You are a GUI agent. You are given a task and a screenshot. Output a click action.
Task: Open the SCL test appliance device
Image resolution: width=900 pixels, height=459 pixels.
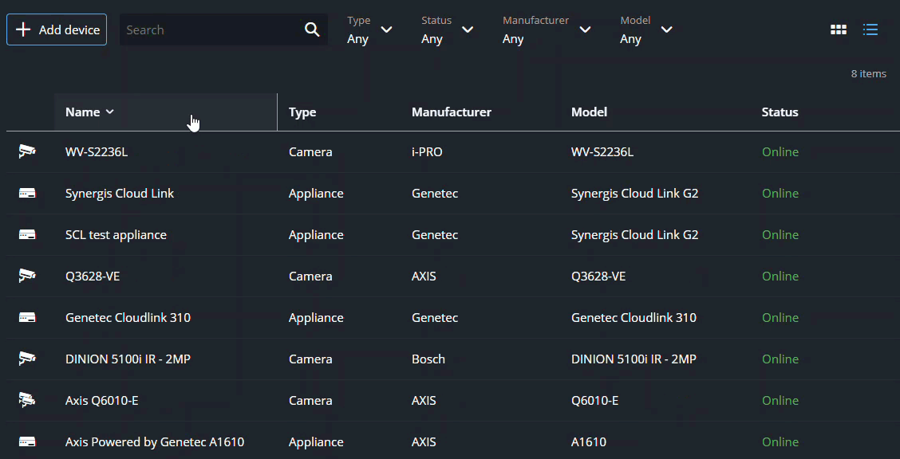[x=116, y=235]
